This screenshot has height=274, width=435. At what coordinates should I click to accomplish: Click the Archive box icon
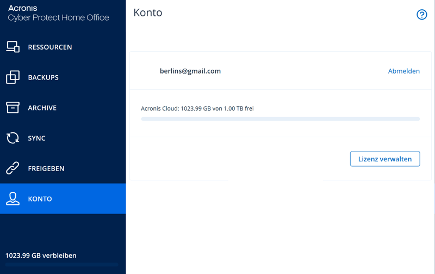coord(13,107)
